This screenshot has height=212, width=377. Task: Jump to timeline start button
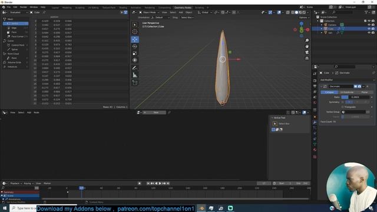(148, 183)
